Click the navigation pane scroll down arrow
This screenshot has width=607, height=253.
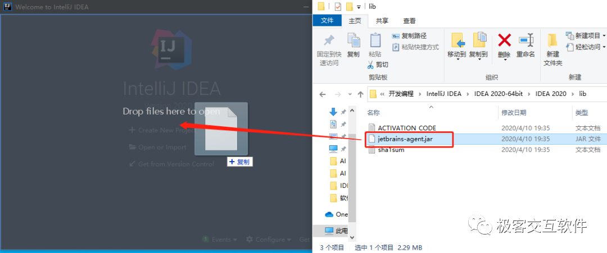352,237
